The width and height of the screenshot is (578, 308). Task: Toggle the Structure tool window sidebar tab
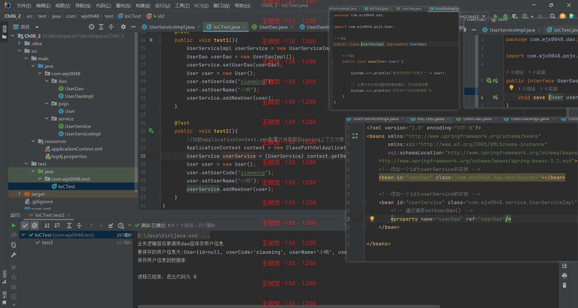4,277
